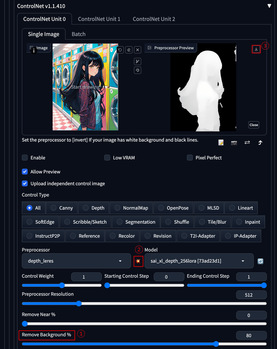This screenshot has height=349, width=277.
Task: Switch to ControlNet Unit 1 tab
Action: (x=99, y=19)
